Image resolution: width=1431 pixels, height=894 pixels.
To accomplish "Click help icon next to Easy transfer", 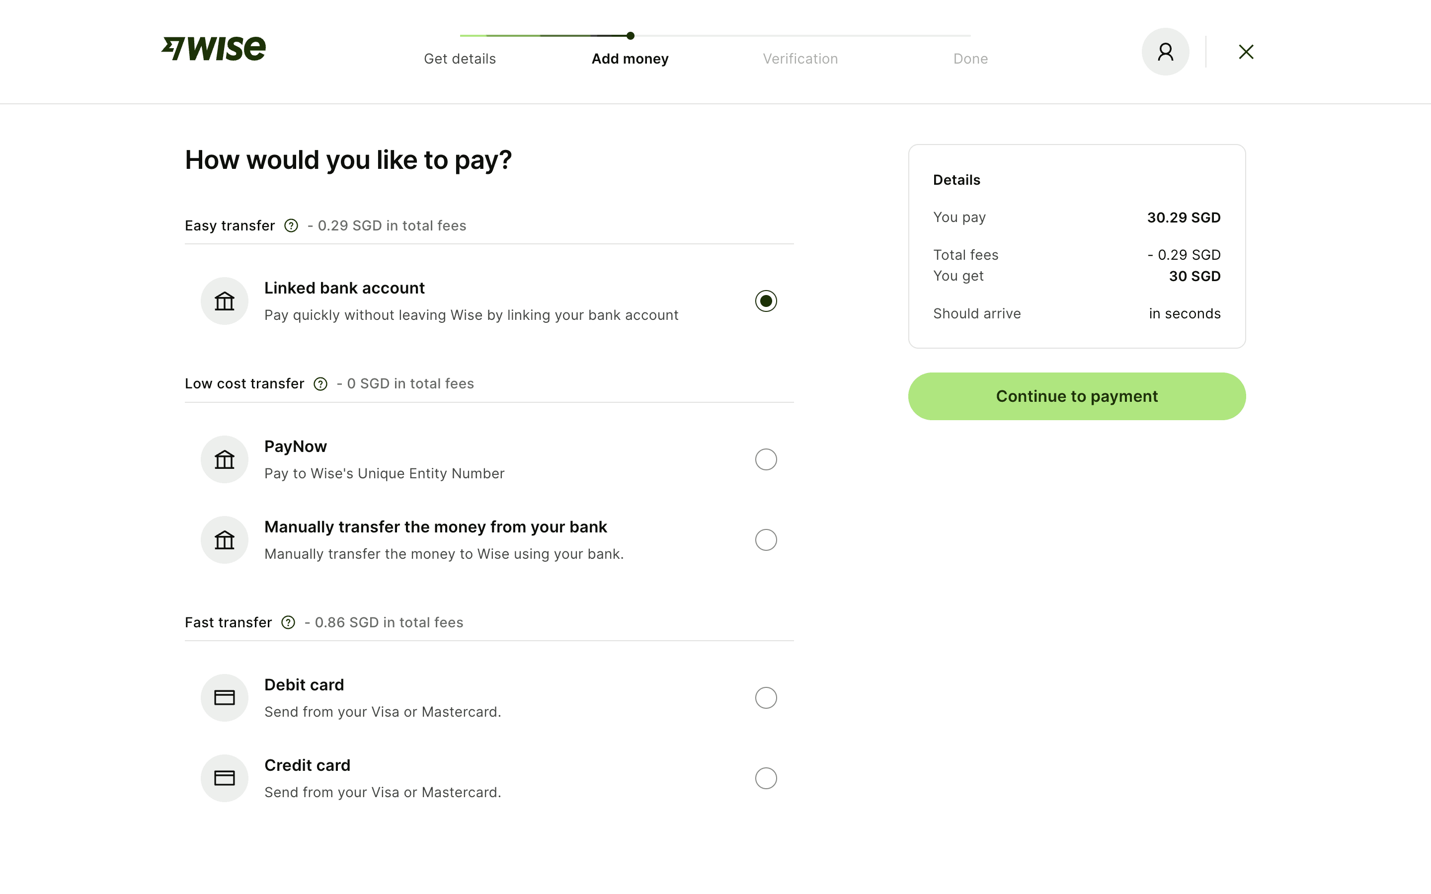I will (291, 226).
